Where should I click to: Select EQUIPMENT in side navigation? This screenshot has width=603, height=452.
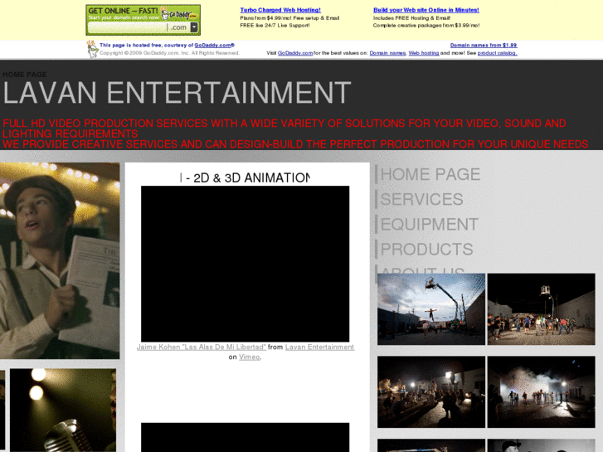(429, 224)
